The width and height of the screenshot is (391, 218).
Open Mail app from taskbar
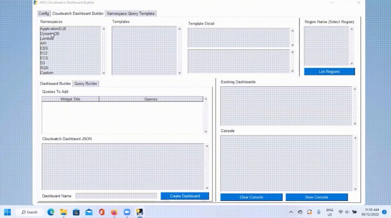tap(89, 212)
